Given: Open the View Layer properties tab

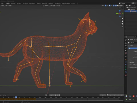Looking at the screenshot, I should point(126,48).
